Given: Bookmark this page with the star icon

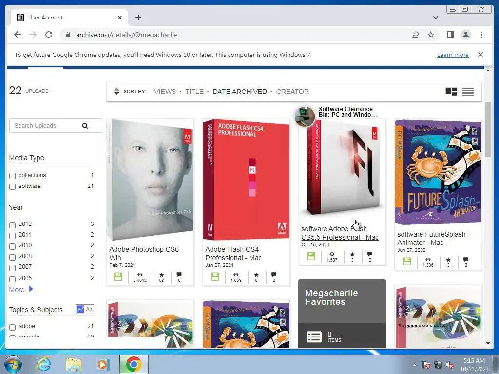Looking at the screenshot, I should click(x=431, y=35).
